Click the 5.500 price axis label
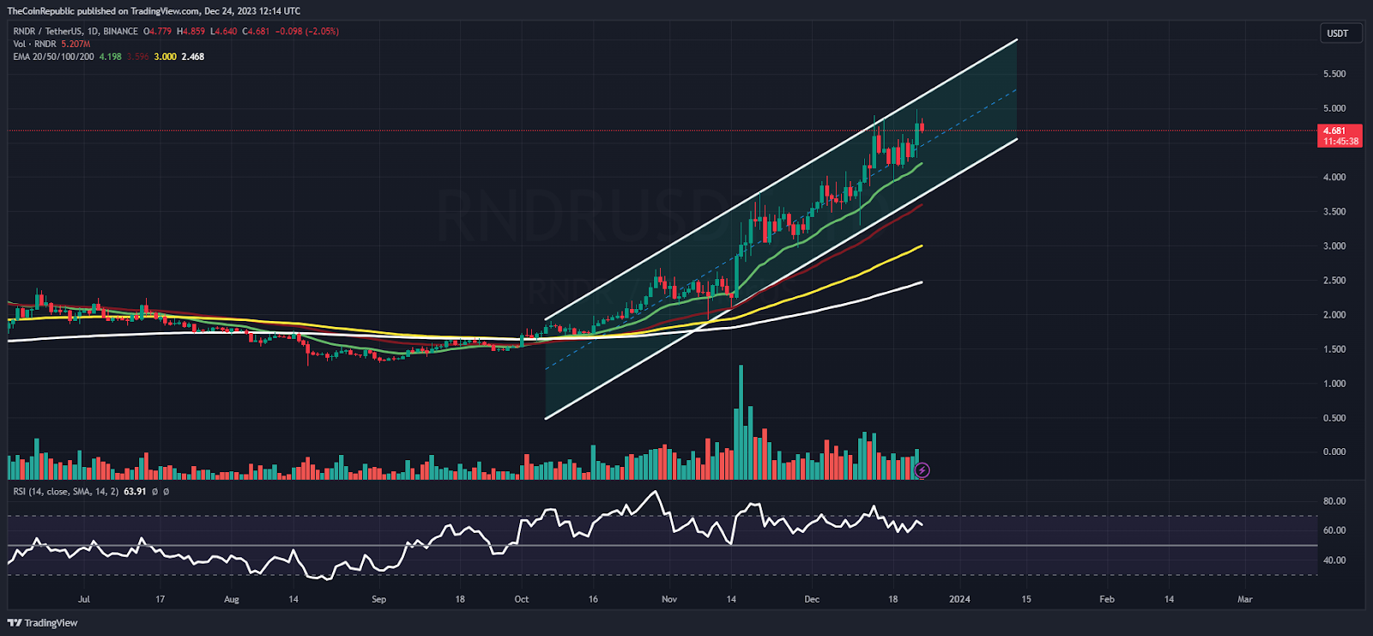This screenshot has height=636, width=1373. tap(1334, 75)
